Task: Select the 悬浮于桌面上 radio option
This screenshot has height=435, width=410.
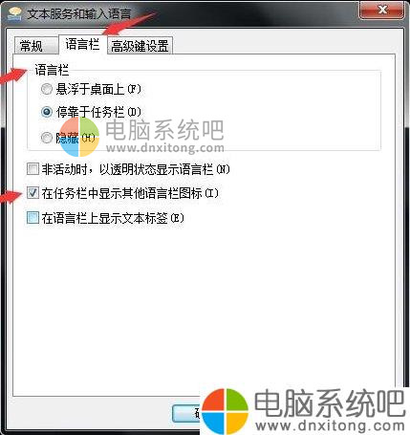Action: point(47,89)
